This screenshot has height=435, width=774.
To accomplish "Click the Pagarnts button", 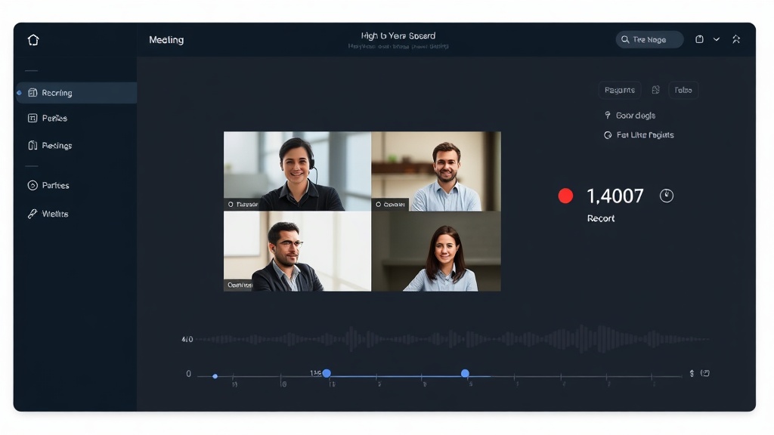I will (620, 89).
